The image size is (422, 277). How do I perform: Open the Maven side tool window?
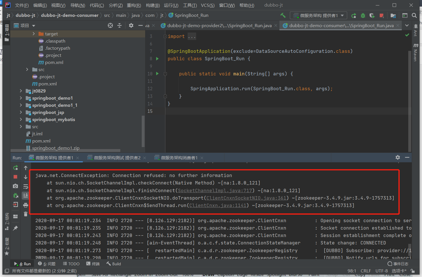tap(415, 53)
